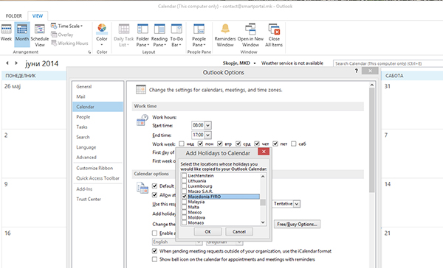The image size is (443, 268).
Task: Click the Outlook Options help button
Action: (357, 71)
